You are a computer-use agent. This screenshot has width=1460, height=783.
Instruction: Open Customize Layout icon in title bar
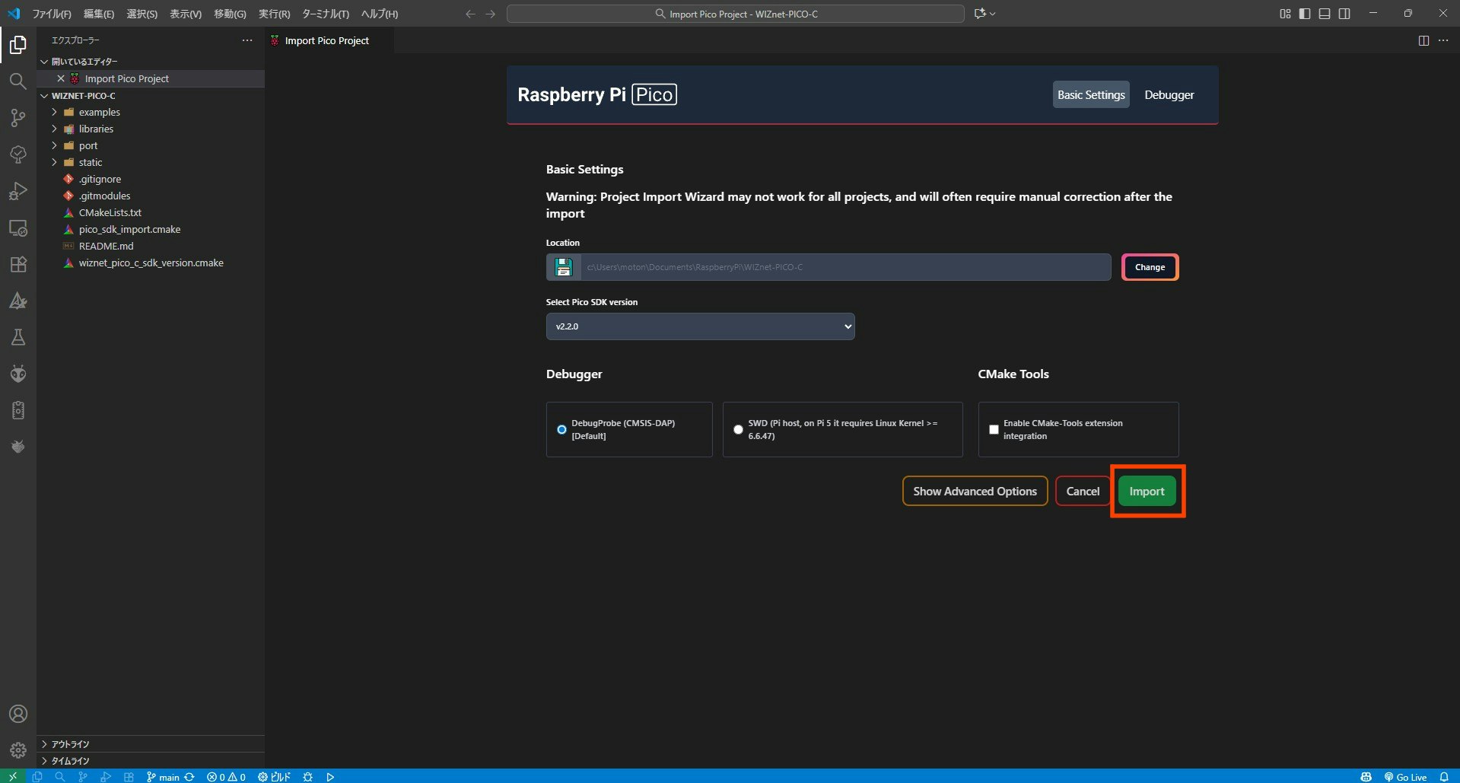click(x=1285, y=14)
